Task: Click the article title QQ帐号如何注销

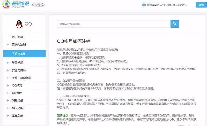Action: (74, 41)
